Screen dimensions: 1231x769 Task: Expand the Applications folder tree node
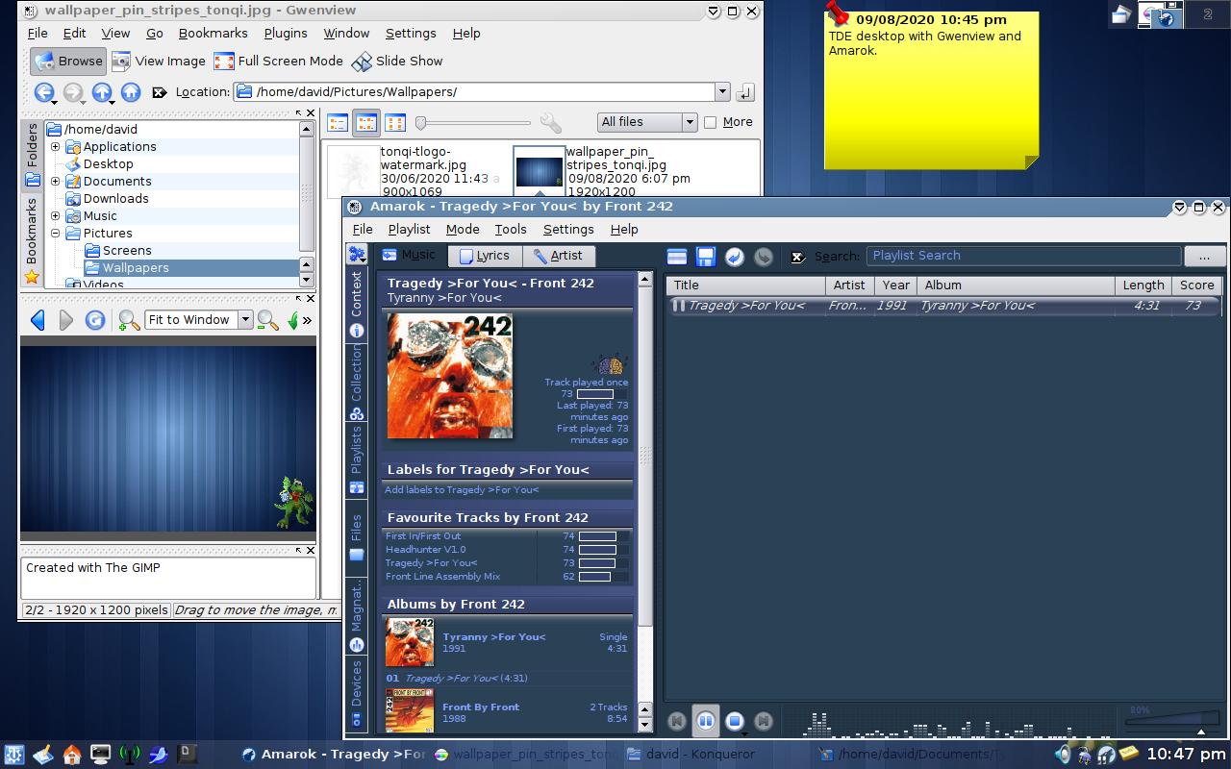(56, 147)
